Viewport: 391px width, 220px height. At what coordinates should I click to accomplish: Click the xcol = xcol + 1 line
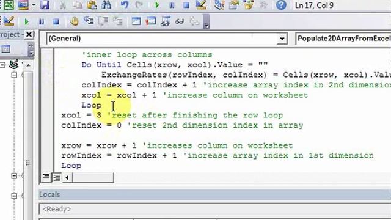click(194, 95)
